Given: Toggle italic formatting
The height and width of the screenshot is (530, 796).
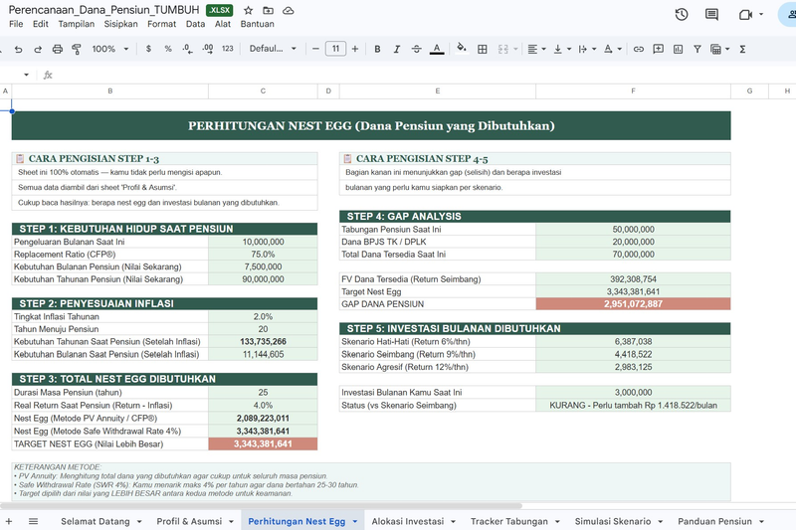Looking at the screenshot, I should [x=396, y=49].
